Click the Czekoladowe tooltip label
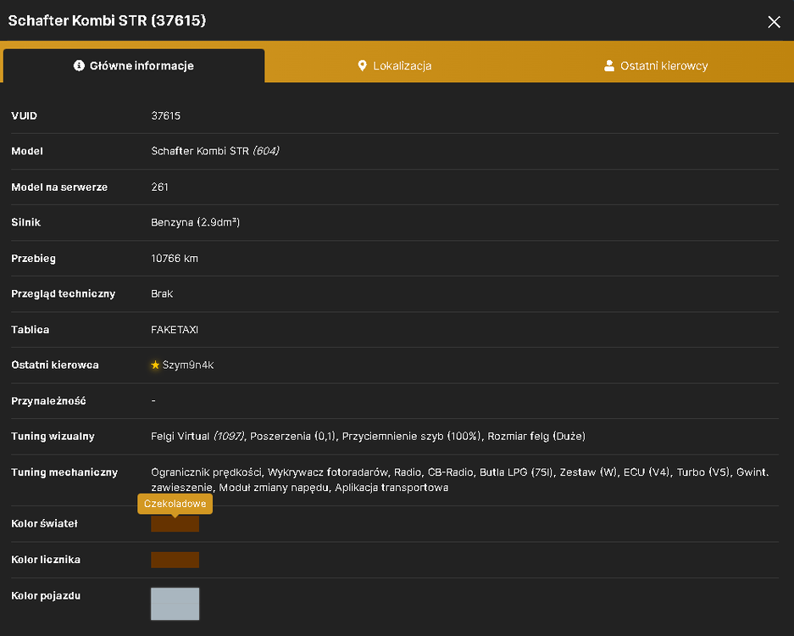 [175, 504]
